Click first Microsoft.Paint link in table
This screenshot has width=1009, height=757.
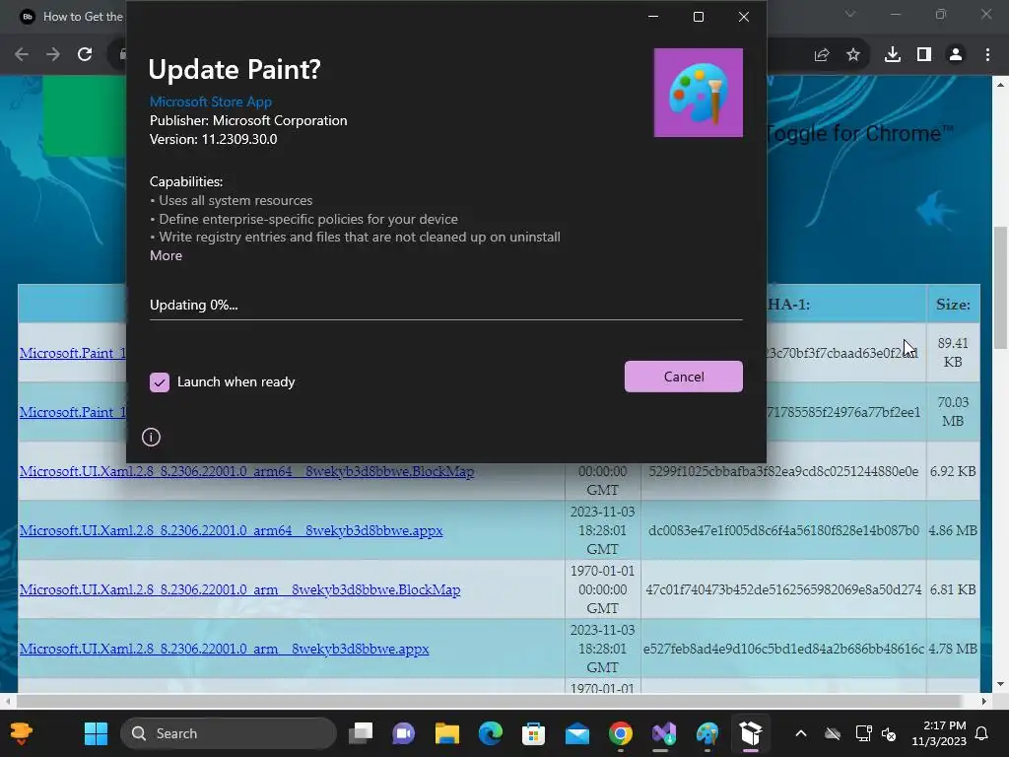(73, 353)
